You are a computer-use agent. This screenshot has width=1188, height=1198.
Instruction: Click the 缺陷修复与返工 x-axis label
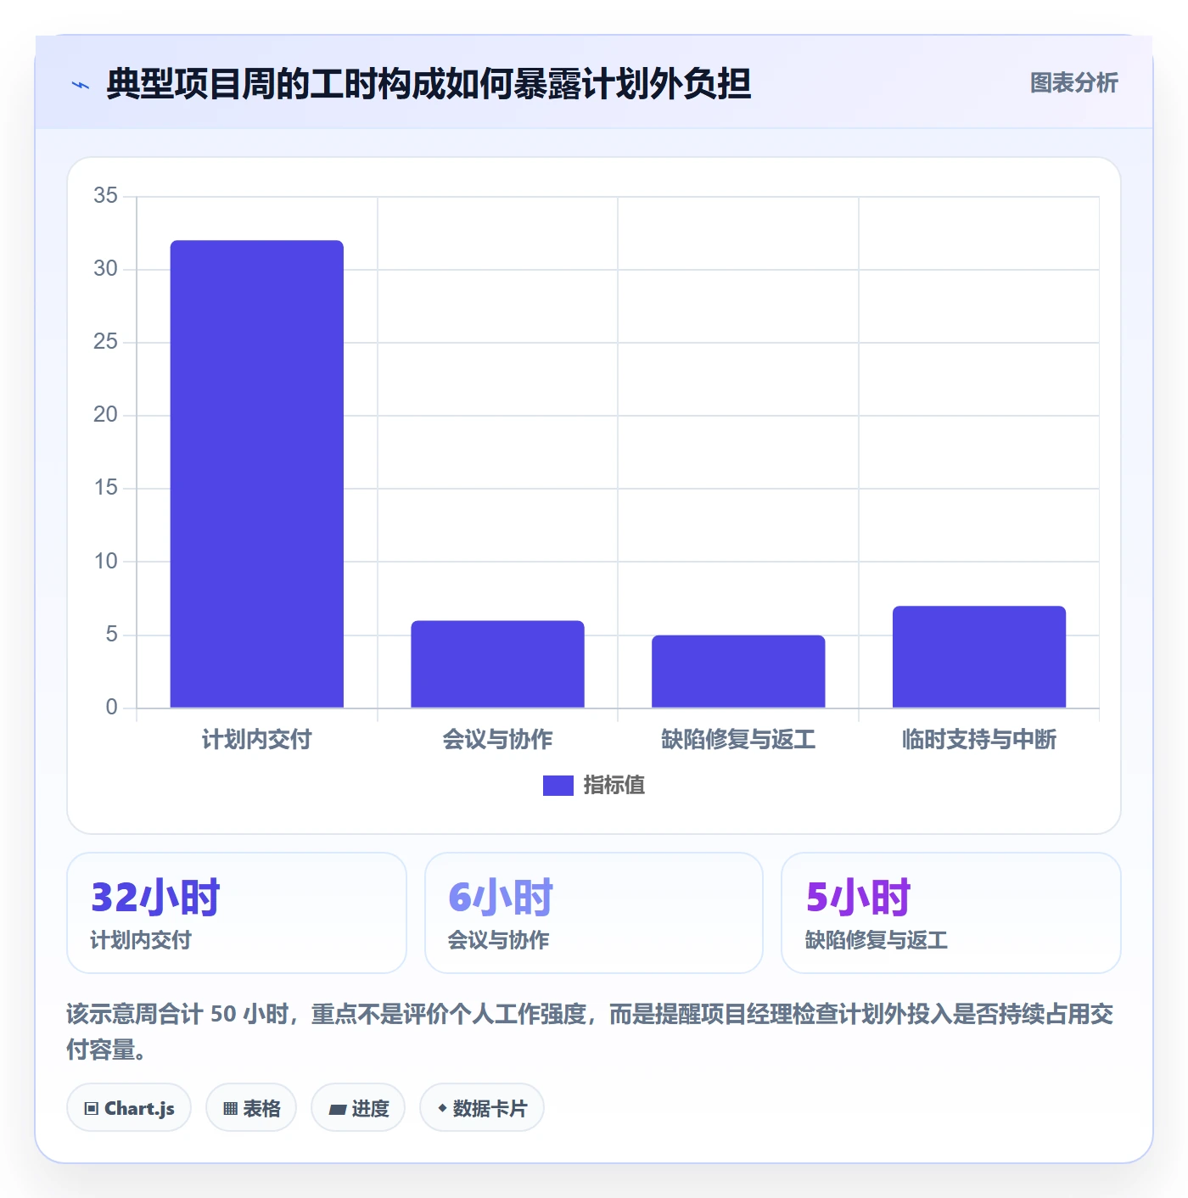[x=738, y=739]
